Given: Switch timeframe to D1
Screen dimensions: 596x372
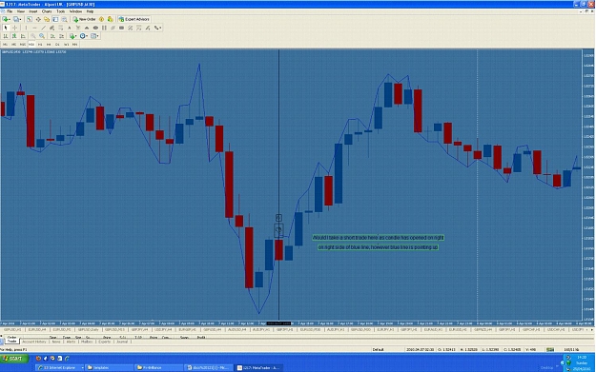Looking at the screenshot, I should click(x=57, y=45).
